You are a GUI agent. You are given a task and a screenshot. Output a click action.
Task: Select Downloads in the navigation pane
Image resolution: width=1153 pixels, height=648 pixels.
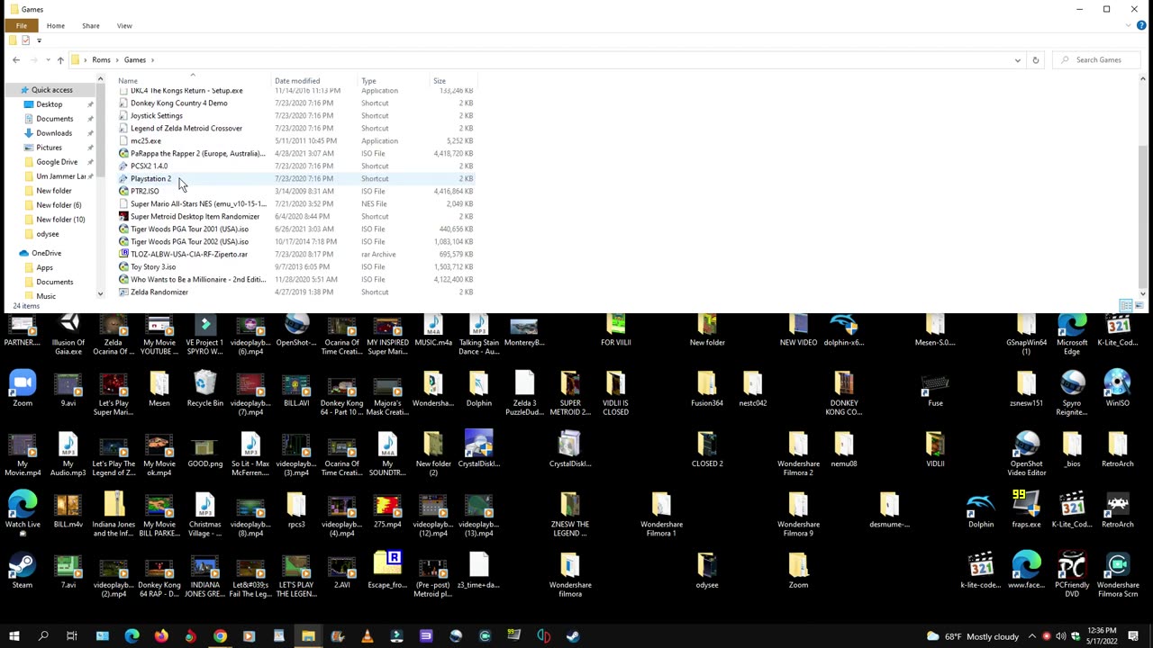(54, 133)
